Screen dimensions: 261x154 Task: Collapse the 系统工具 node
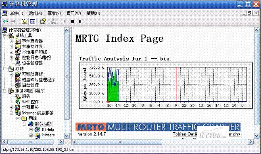tap(5, 35)
